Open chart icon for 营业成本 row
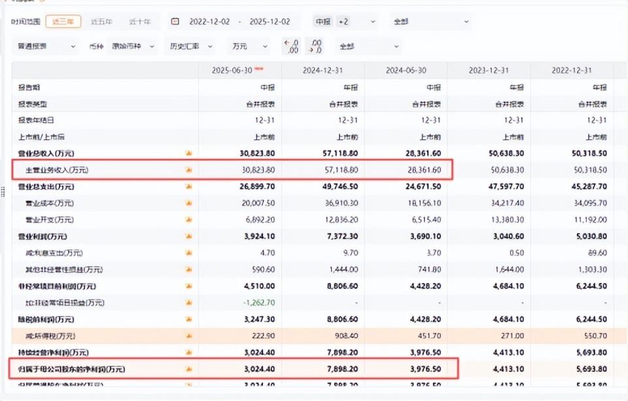 [188, 203]
